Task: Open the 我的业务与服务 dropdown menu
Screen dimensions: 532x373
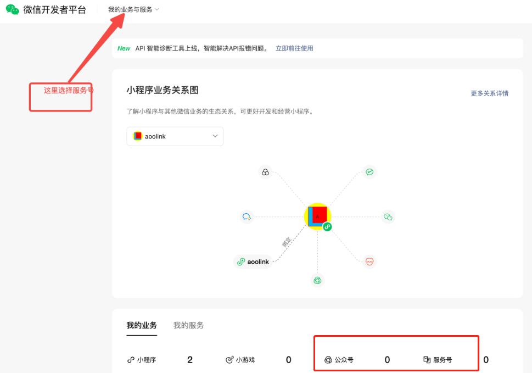Action: (x=133, y=9)
